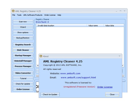Open the File menu

(x=14, y=15)
